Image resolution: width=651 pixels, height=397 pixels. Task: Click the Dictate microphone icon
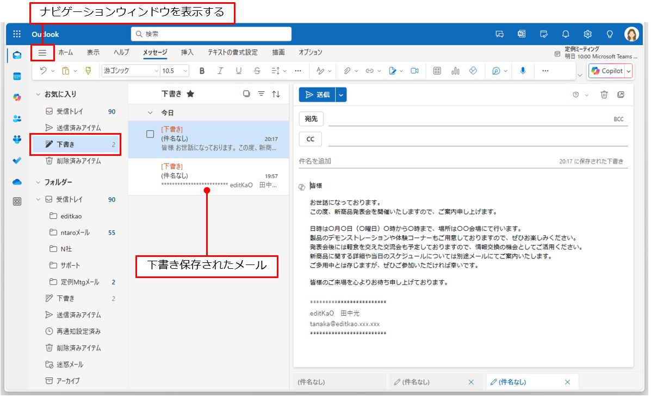(523, 71)
